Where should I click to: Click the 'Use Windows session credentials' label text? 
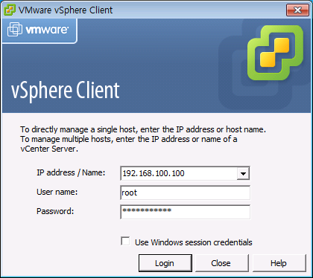(194, 242)
